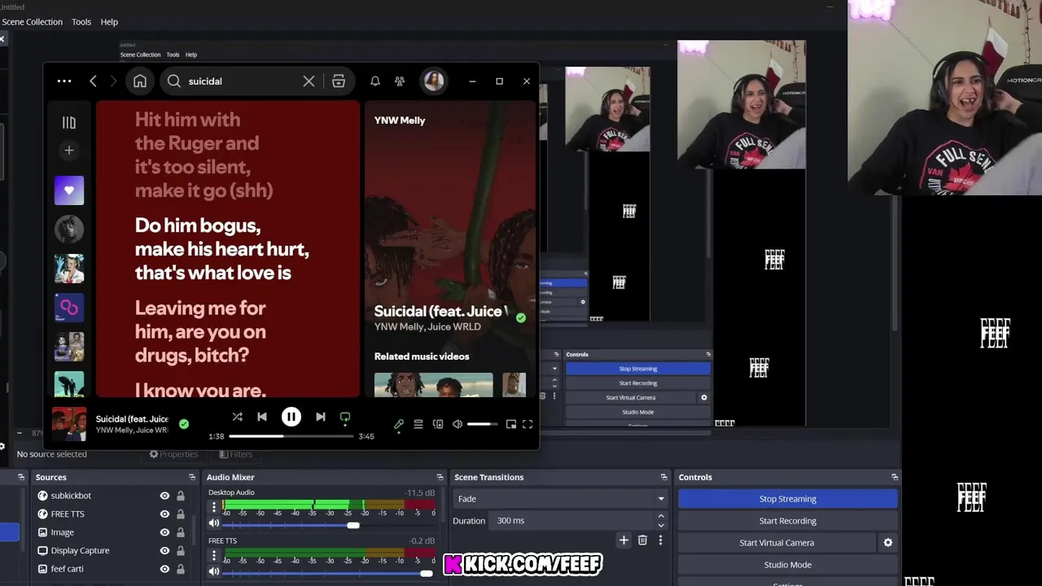Open transition properties three-dots menu
This screenshot has height=586, width=1042.
[x=660, y=540]
